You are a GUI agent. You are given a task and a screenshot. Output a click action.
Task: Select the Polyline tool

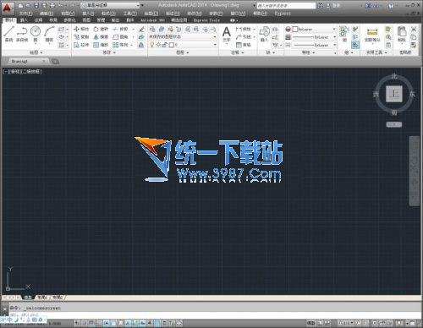pyautogui.click(x=22, y=34)
